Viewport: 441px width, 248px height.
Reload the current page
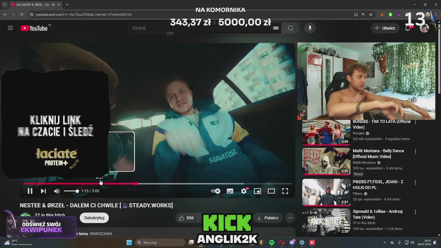click(21, 14)
